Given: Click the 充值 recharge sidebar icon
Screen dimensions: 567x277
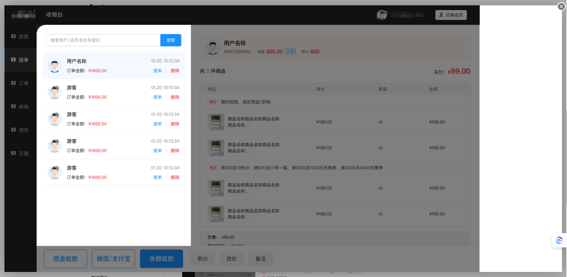Looking at the screenshot, I should coord(13,153).
